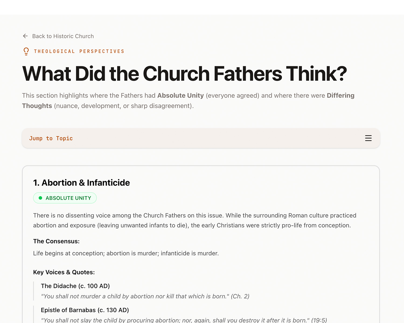Click the bold Differing Thoughts text
404x323 pixels.
coord(340,96)
